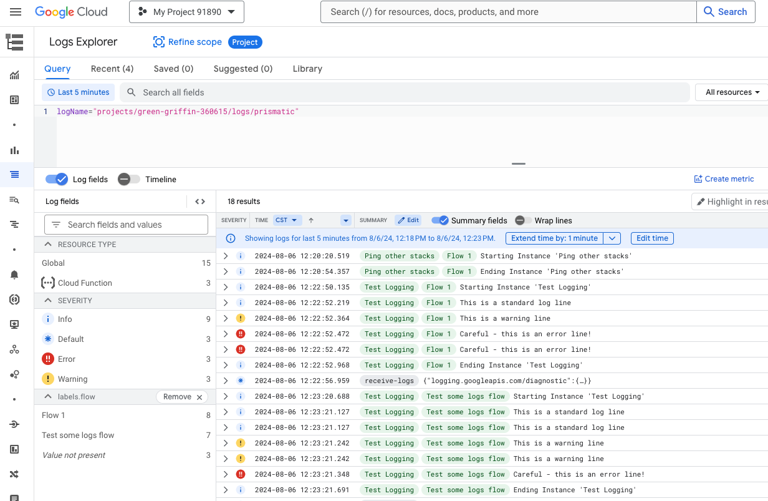Click the Error severity icon in log fields

[48, 359]
